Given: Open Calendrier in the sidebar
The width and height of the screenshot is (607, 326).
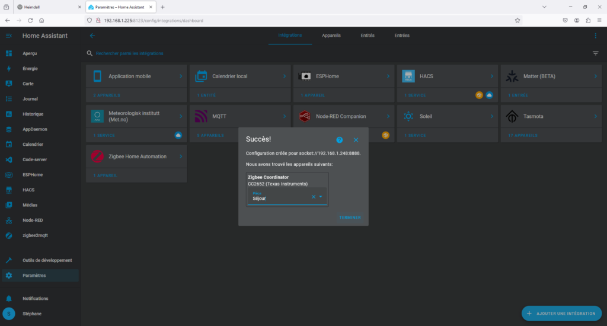Looking at the screenshot, I should 40,145.
